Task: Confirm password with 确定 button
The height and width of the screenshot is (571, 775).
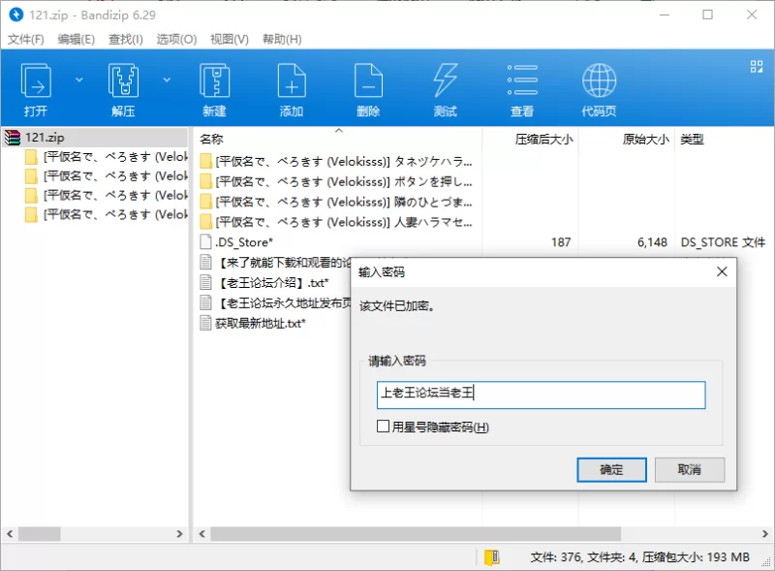Action: coord(611,469)
